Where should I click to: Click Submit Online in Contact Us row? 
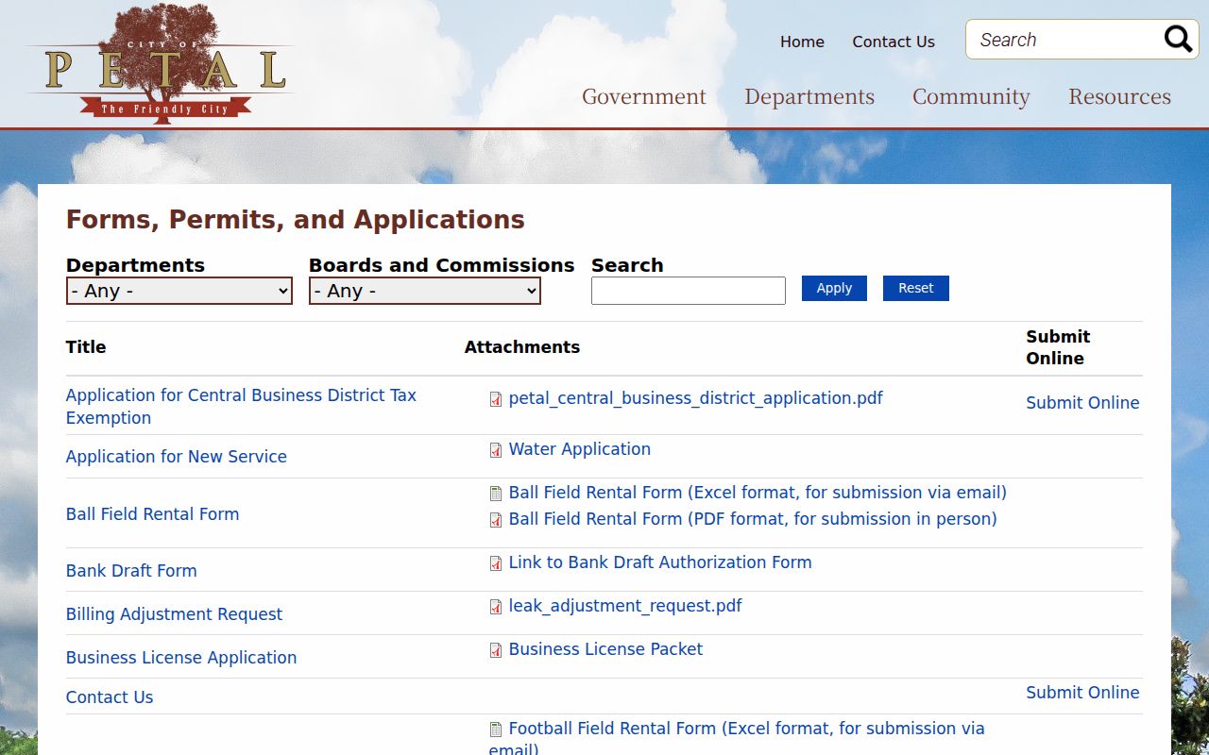(1082, 693)
